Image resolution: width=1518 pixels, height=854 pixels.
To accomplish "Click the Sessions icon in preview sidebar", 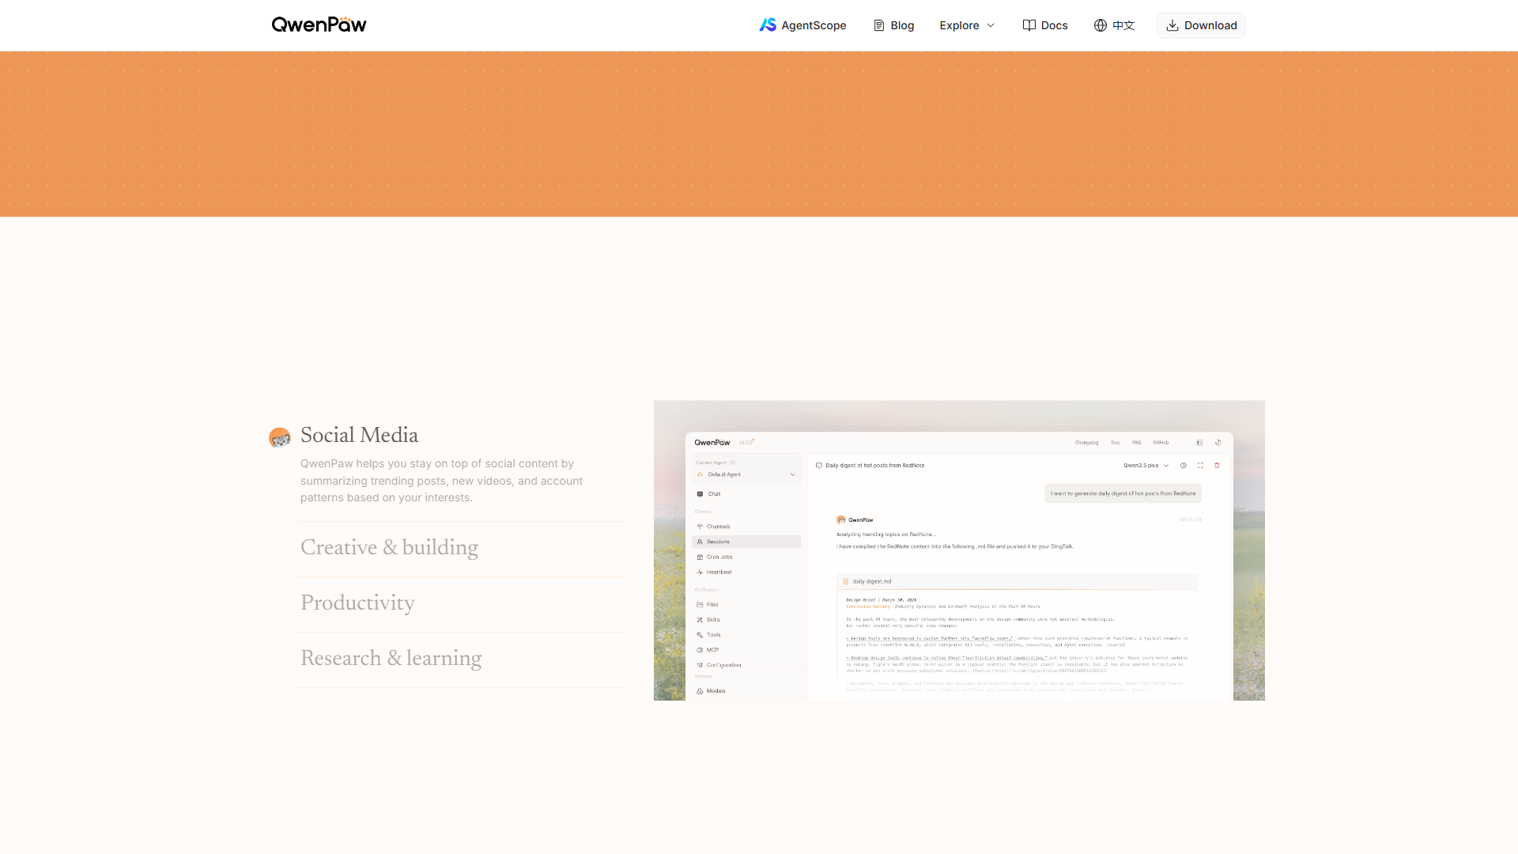I will pyautogui.click(x=700, y=542).
